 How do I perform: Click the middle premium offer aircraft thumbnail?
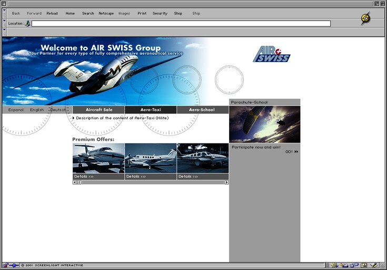point(151,158)
